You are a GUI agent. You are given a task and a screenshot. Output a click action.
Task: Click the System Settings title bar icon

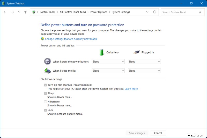pos(3,3)
